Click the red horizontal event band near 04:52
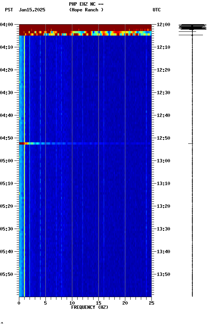The height and width of the screenshot is (327, 209). coord(85,143)
